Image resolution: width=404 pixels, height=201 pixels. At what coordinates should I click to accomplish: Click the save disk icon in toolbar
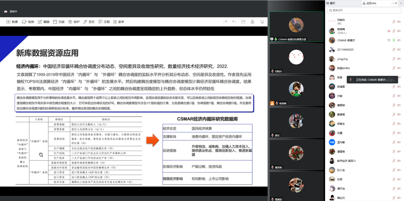point(243,22)
